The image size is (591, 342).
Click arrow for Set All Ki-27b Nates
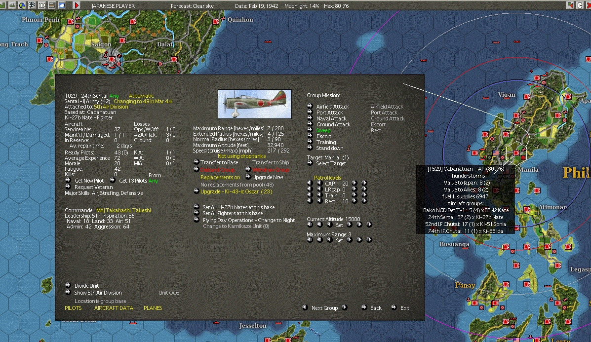coord(197,207)
